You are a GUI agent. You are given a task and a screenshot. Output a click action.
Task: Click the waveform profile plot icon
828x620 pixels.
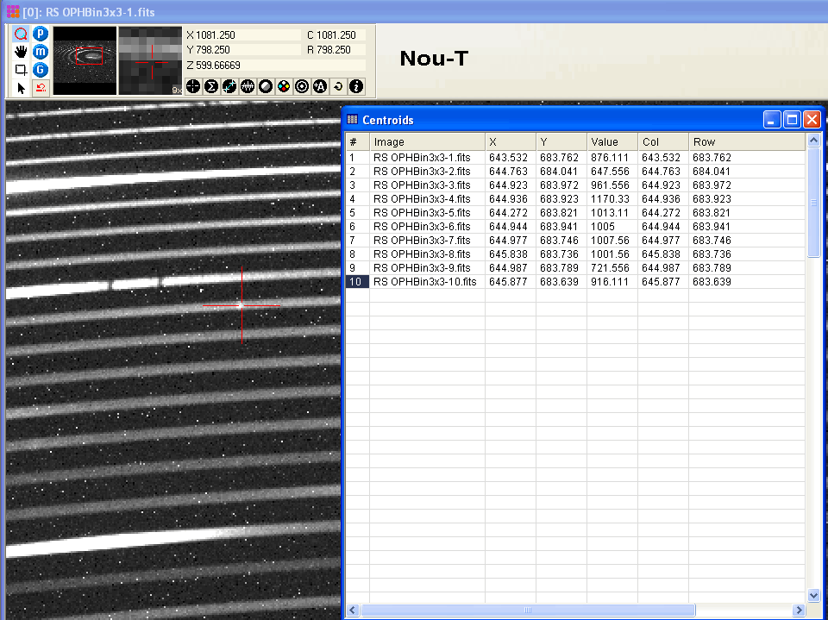[248, 86]
